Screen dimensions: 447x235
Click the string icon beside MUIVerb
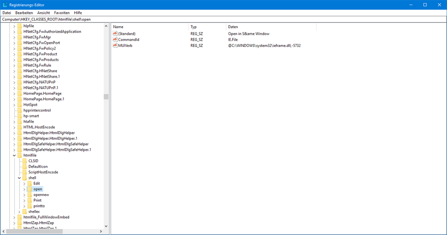point(115,45)
